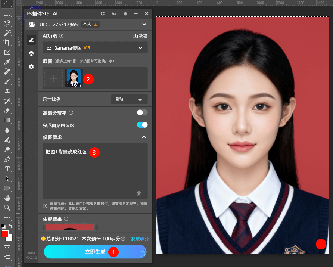
Task: Open the 尺寸比例 ratio dropdown
Action: [x=129, y=99]
